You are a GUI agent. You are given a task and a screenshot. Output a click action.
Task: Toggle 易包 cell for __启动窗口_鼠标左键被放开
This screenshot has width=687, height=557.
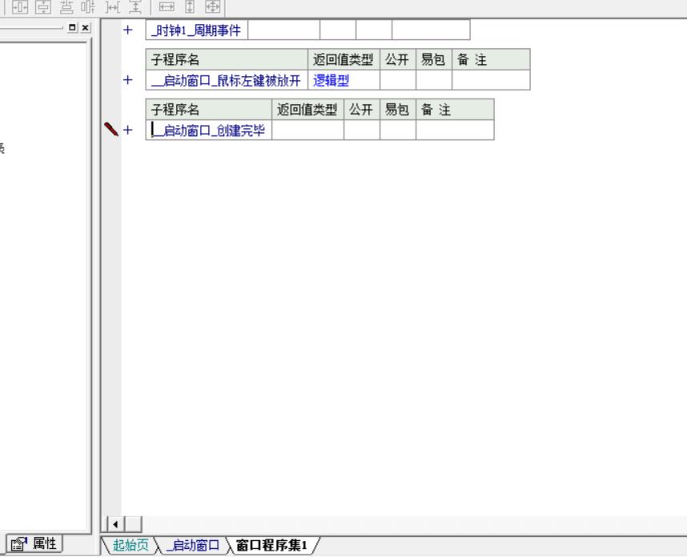pyautogui.click(x=434, y=80)
